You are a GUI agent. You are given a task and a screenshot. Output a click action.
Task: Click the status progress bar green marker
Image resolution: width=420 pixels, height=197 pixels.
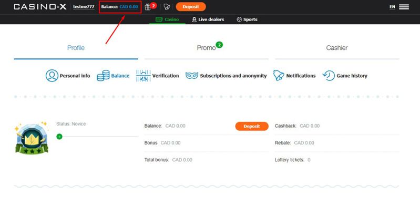(59, 137)
